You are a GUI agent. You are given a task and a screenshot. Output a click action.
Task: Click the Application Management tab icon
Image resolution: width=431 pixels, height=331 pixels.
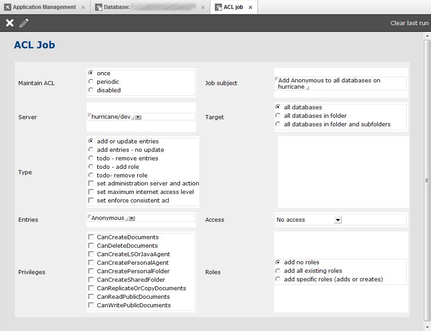click(8, 8)
